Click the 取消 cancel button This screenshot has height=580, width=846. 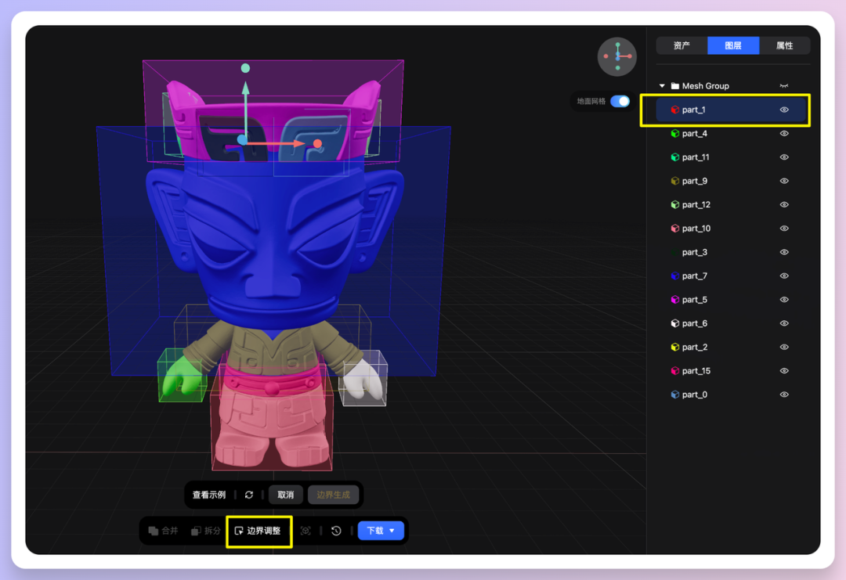click(286, 495)
